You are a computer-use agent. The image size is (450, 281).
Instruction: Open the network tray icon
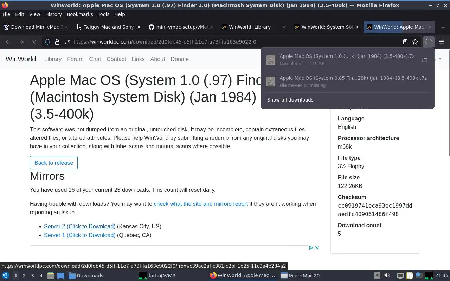click(x=400, y=276)
